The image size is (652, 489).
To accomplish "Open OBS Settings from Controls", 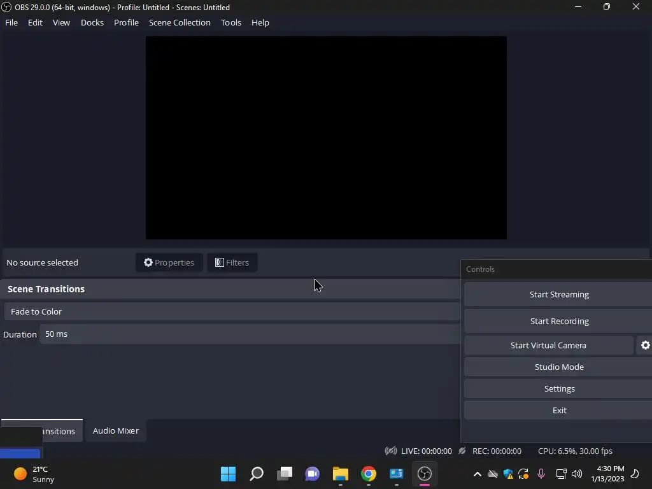I will coord(558,388).
